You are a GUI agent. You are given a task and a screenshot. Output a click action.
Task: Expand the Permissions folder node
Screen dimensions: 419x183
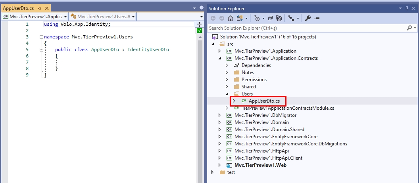tap(227, 80)
